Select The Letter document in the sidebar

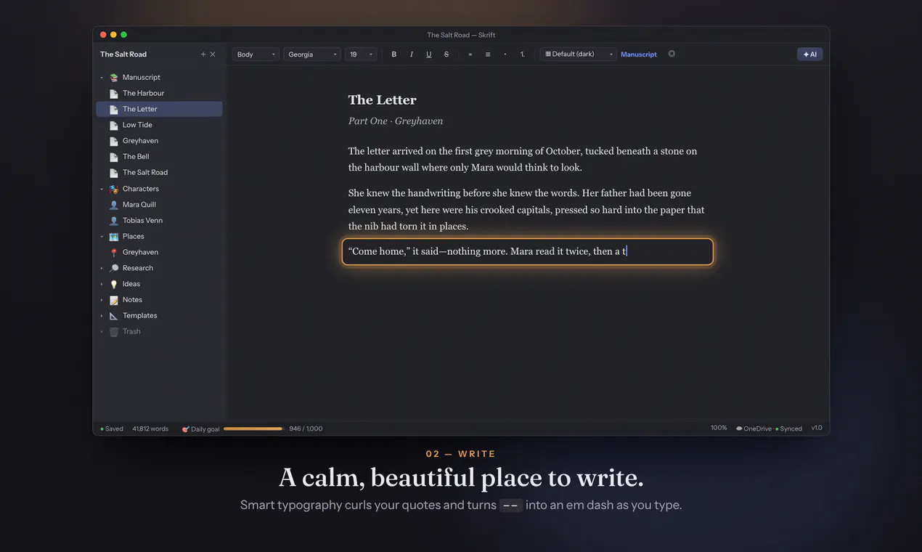click(x=159, y=109)
